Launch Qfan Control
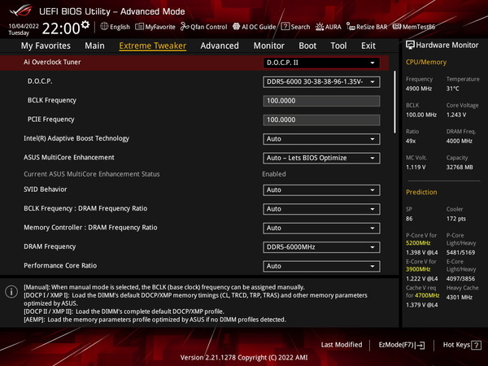The image size is (488, 366). pos(202,27)
